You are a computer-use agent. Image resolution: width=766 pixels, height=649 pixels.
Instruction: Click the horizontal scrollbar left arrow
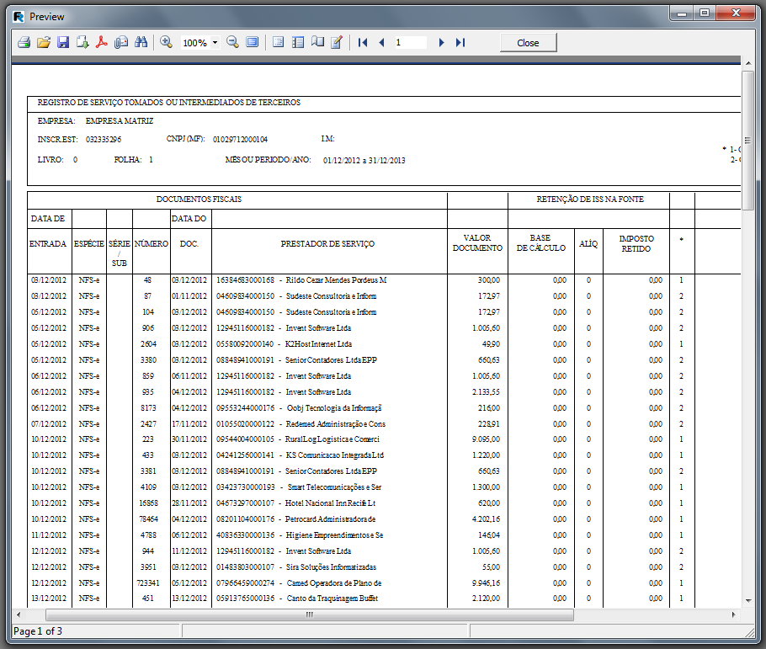19,614
